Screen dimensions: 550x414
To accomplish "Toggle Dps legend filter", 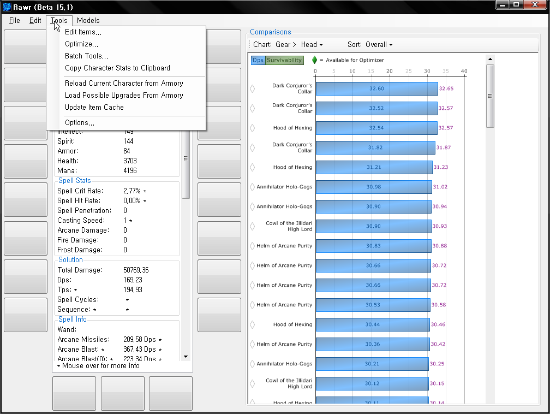I will point(258,60).
